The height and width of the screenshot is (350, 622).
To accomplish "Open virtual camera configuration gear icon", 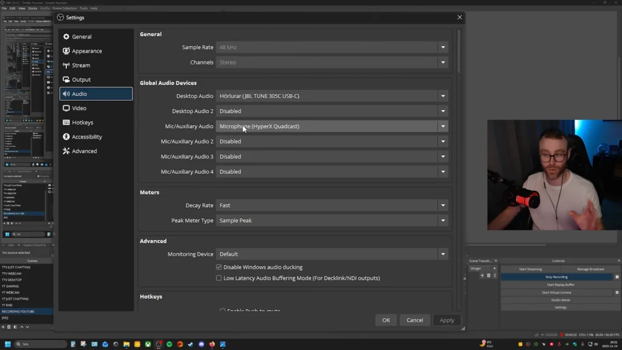I will point(617,292).
